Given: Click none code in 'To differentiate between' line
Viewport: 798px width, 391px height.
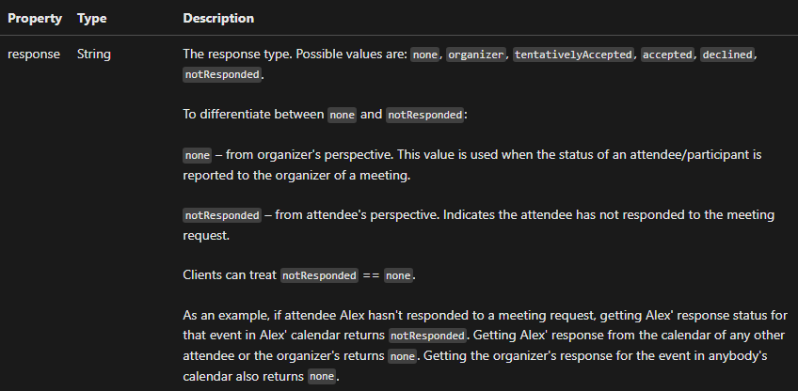Looking at the screenshot, I should (342, 115).
